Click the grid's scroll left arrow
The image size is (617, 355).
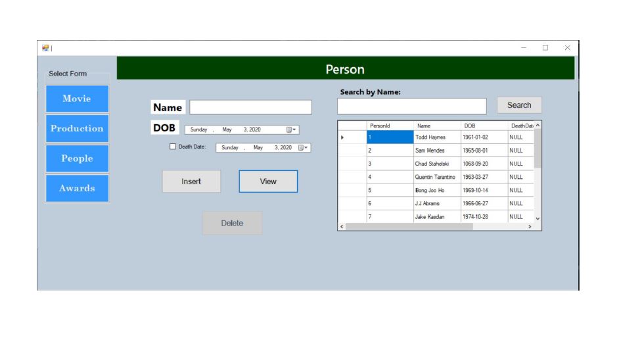point(342,226)
